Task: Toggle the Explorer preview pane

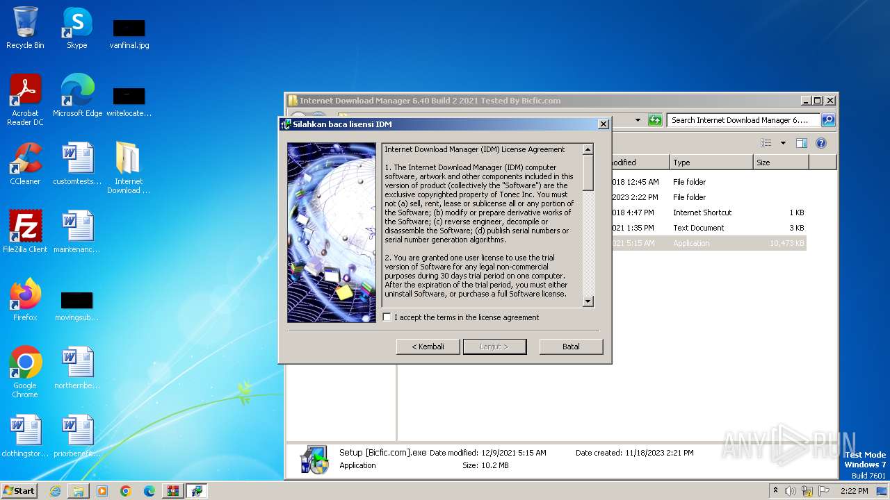Action: click(802, 143)
